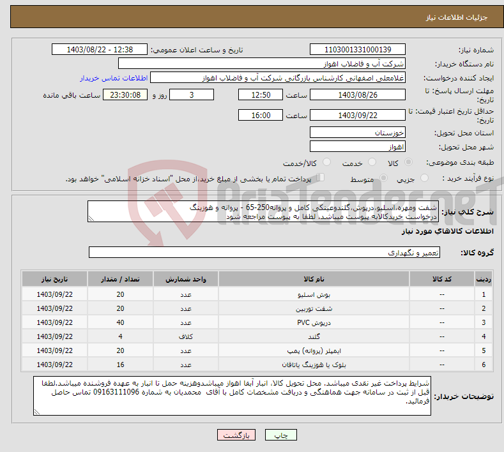Click the تاریخ نیاز column header
Image resolution: width=504 pixels, height=452 pixels.
55,279
